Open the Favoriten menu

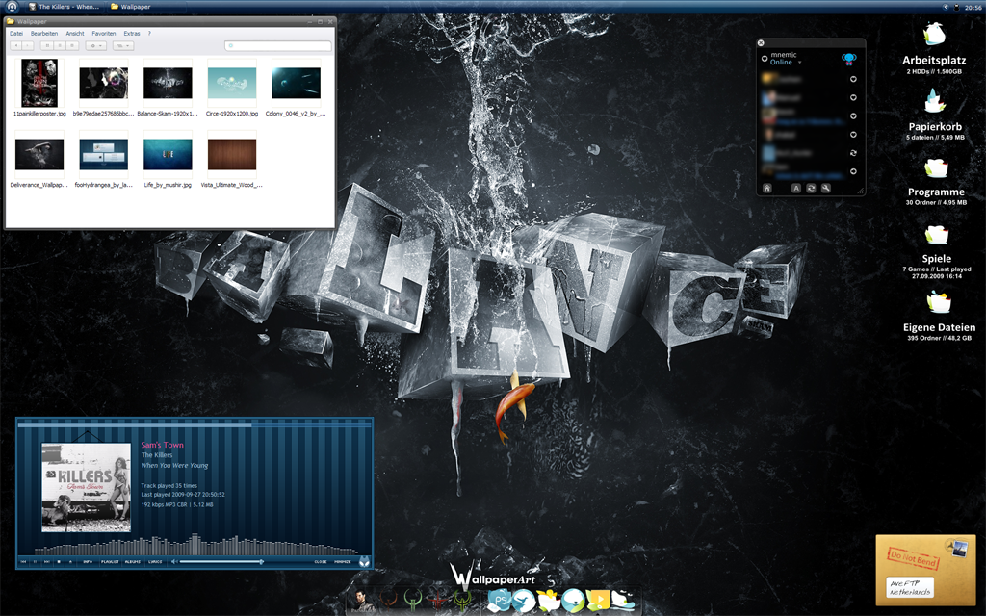pos(103,33)
